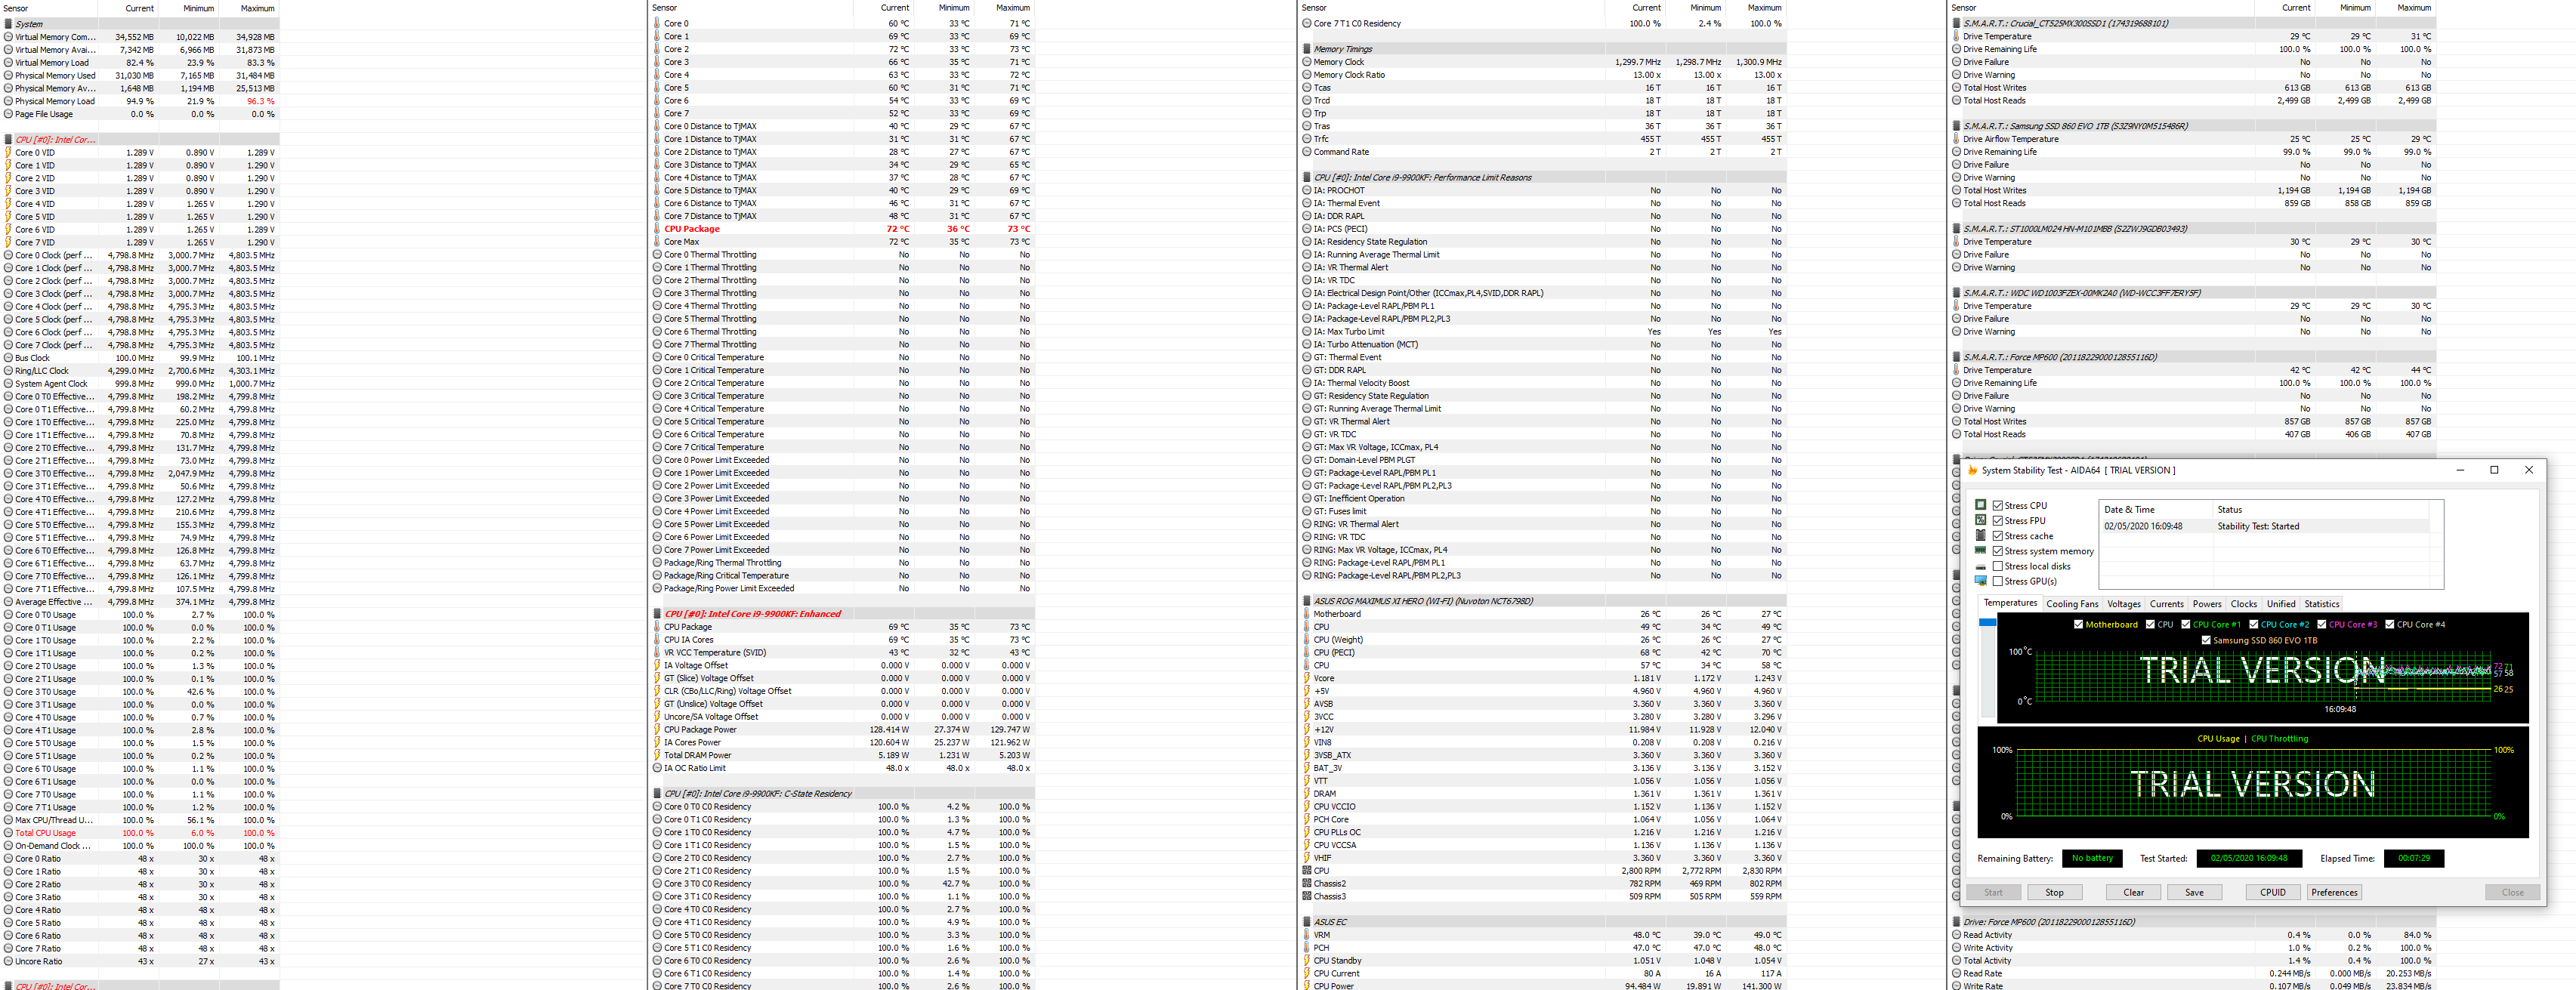Click the Stress local disks drive icon
The height and width of the screenshot is (990, 2576).
click(x=1980, y=566)
